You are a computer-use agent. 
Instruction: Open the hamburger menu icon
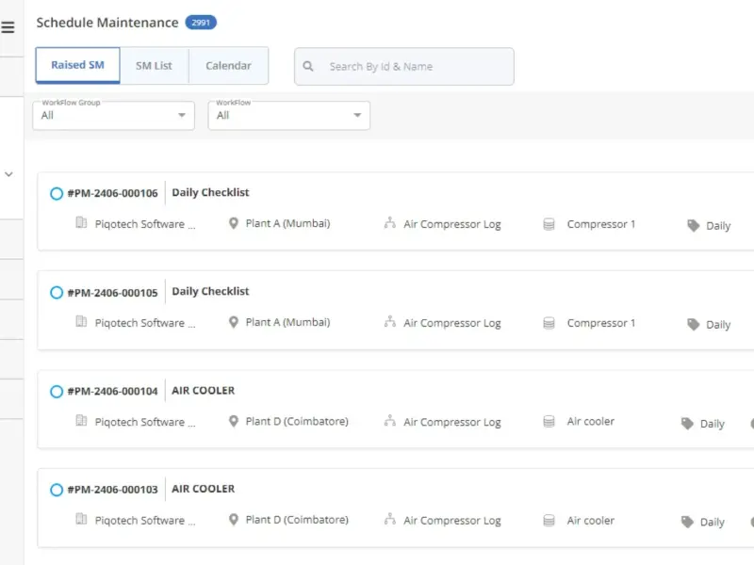point(8,27)
